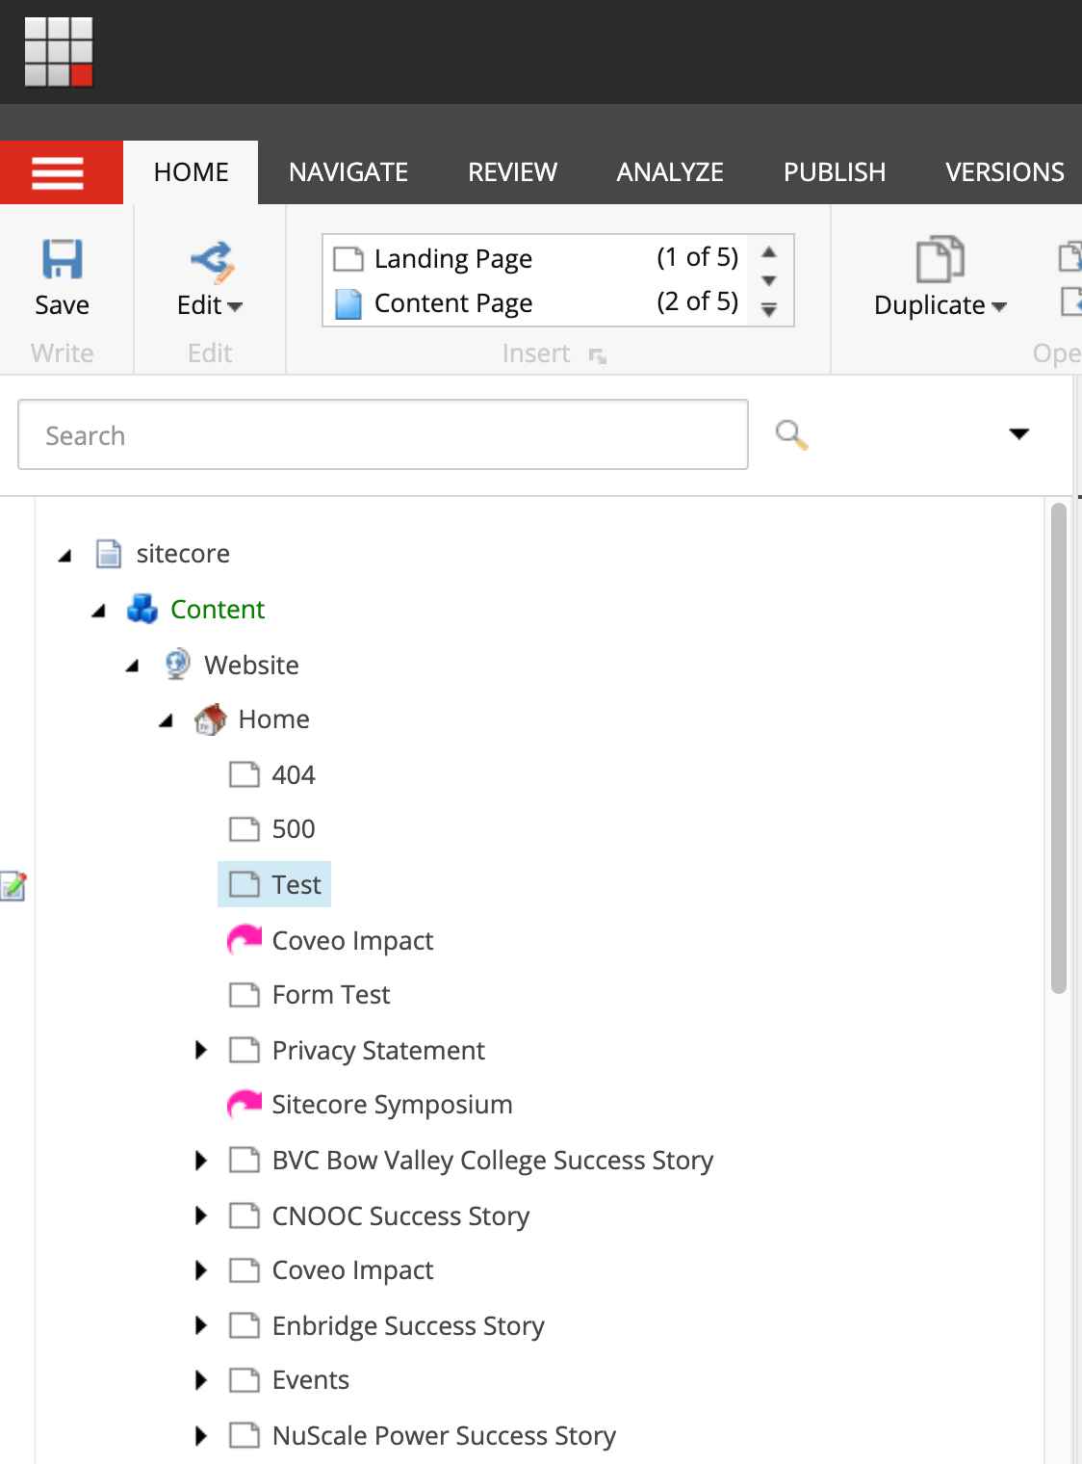Screen dimensions: 1082x1464
Task: Open the Sitecore launchpad grid icon
Action: click(59, 52)
